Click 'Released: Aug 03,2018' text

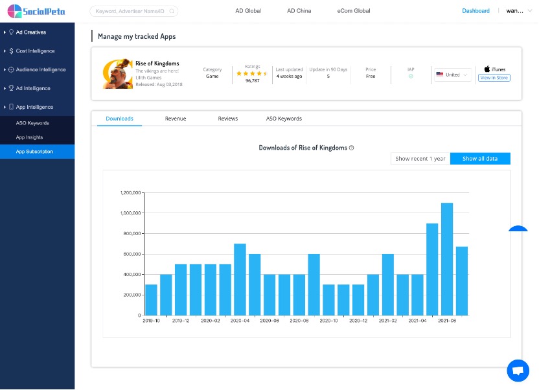tap(159, 84)
